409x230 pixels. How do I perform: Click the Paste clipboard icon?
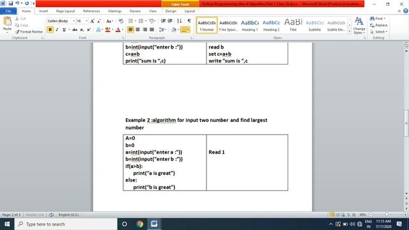click(7, 22)
